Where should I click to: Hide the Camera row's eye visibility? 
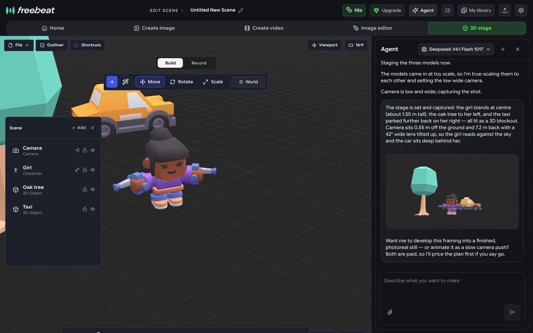pos(93,151)
